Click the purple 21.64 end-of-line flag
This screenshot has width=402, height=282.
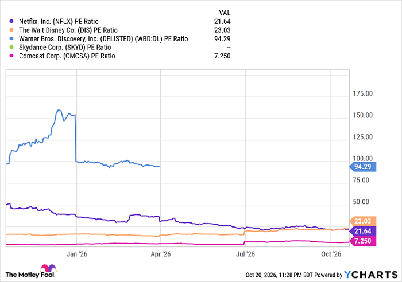363,231
